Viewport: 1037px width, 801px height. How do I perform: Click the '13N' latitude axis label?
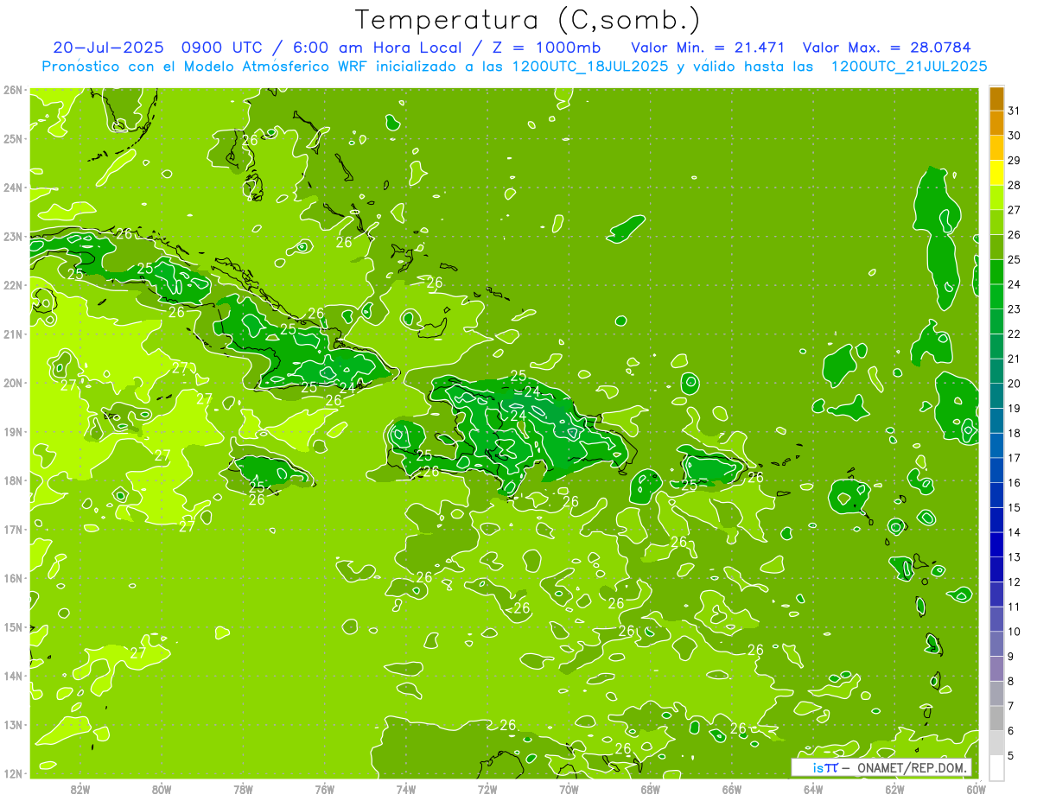13,724
